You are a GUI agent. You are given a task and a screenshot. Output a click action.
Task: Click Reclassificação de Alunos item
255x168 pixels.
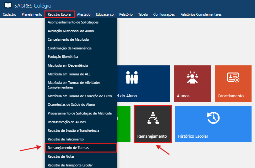(x=66, y=122)
